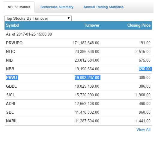Click the SBL stock symbol
The width and height of the screenshot is (158, 143).
coord(10,112)
